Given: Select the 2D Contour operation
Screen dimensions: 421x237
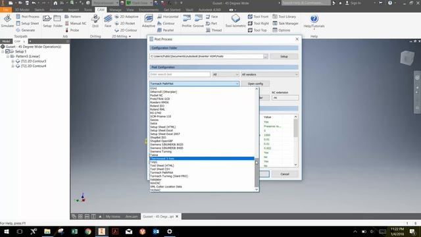Looking at the screenshot, I should 126,30.
